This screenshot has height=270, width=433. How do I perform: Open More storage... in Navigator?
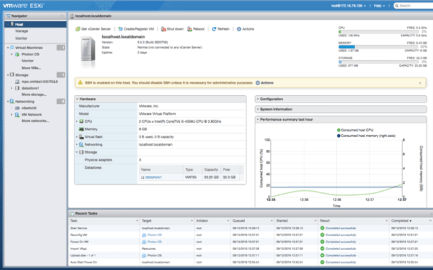tap(34, 94)
